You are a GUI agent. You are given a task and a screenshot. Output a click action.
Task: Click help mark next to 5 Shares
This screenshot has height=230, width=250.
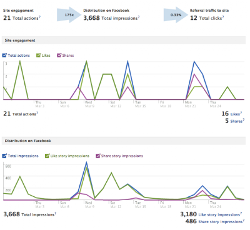243,120
